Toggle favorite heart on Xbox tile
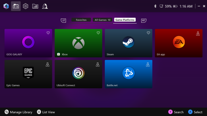The width and height of the screenshot is (207, 116). click(x=98, y=33)
